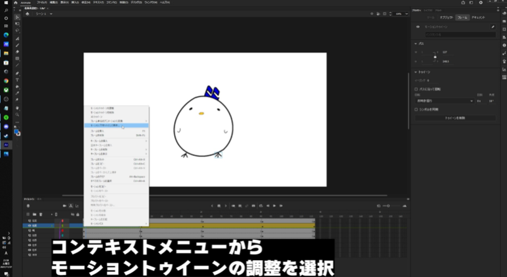Open the rotation direction dropdown

[444, 101]
